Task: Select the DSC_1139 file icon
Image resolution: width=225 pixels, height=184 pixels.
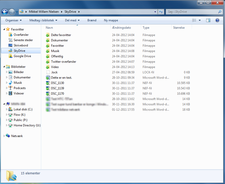Action: click(x=48, y=88)
